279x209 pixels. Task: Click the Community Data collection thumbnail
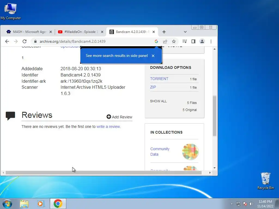pyautogui.click(x=190, y=152)
